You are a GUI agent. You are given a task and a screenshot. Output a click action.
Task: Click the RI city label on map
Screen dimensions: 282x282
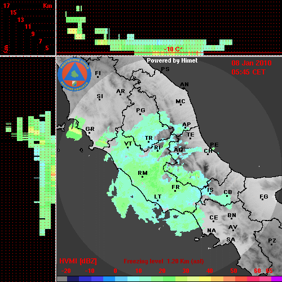157,148
